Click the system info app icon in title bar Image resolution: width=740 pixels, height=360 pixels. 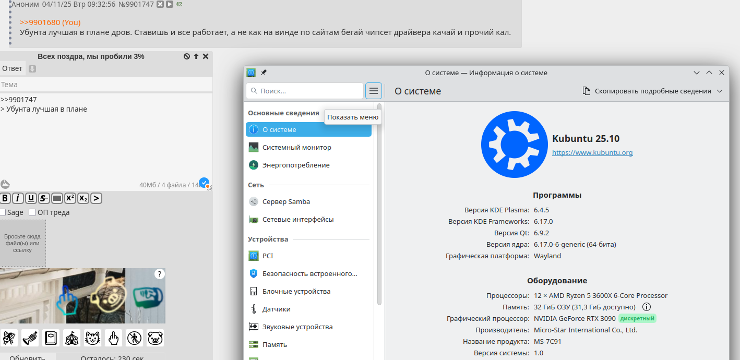[x=251, y=73]
